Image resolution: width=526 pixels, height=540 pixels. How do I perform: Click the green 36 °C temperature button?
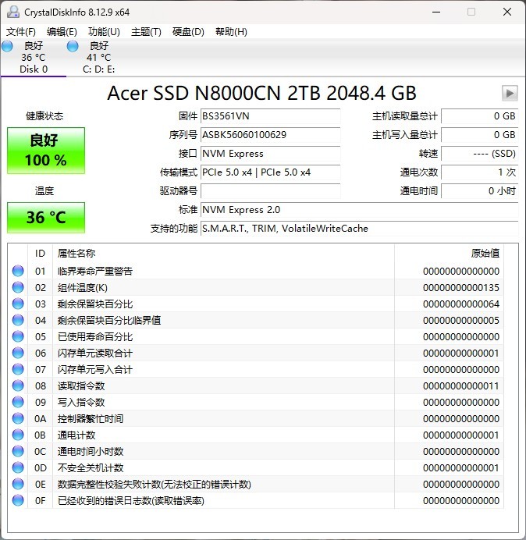click(x=46, y=217)
